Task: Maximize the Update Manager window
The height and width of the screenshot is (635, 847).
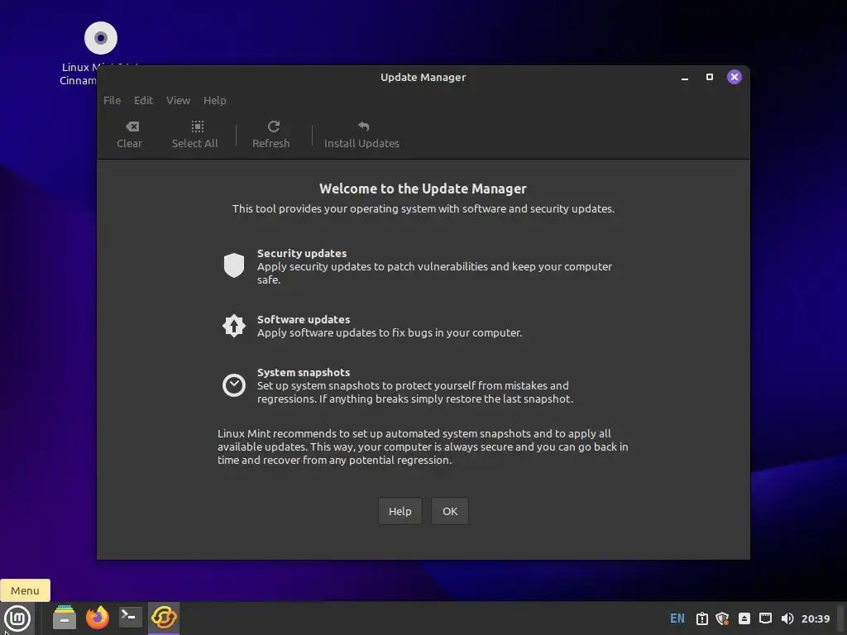Action: (709, 77)
